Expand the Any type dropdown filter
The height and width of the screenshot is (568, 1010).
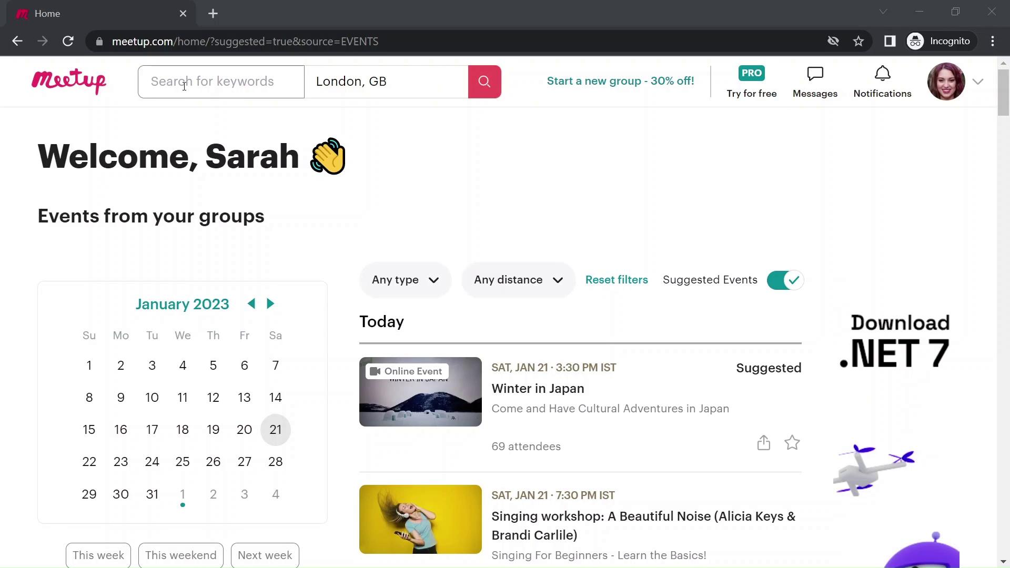[406, 279]
